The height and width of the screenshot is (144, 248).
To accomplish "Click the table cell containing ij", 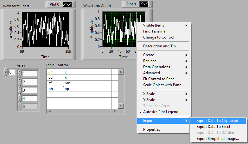I will [71, 72].
